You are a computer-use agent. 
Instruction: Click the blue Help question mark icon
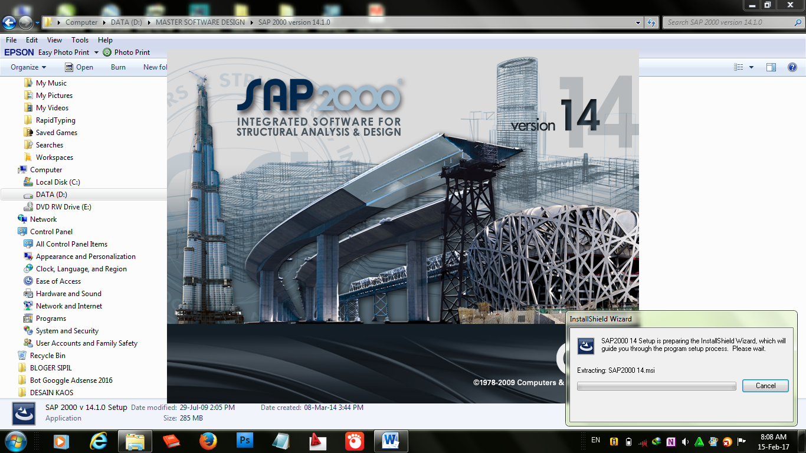click(x=792, y=67)
